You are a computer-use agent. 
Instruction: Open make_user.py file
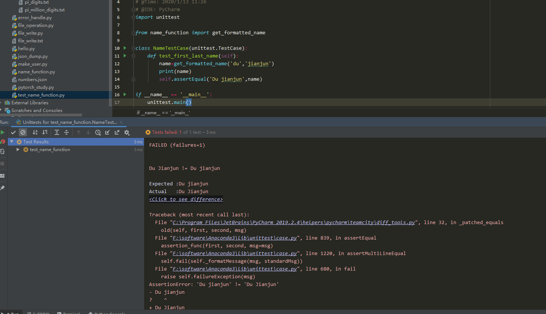[32, 64]
